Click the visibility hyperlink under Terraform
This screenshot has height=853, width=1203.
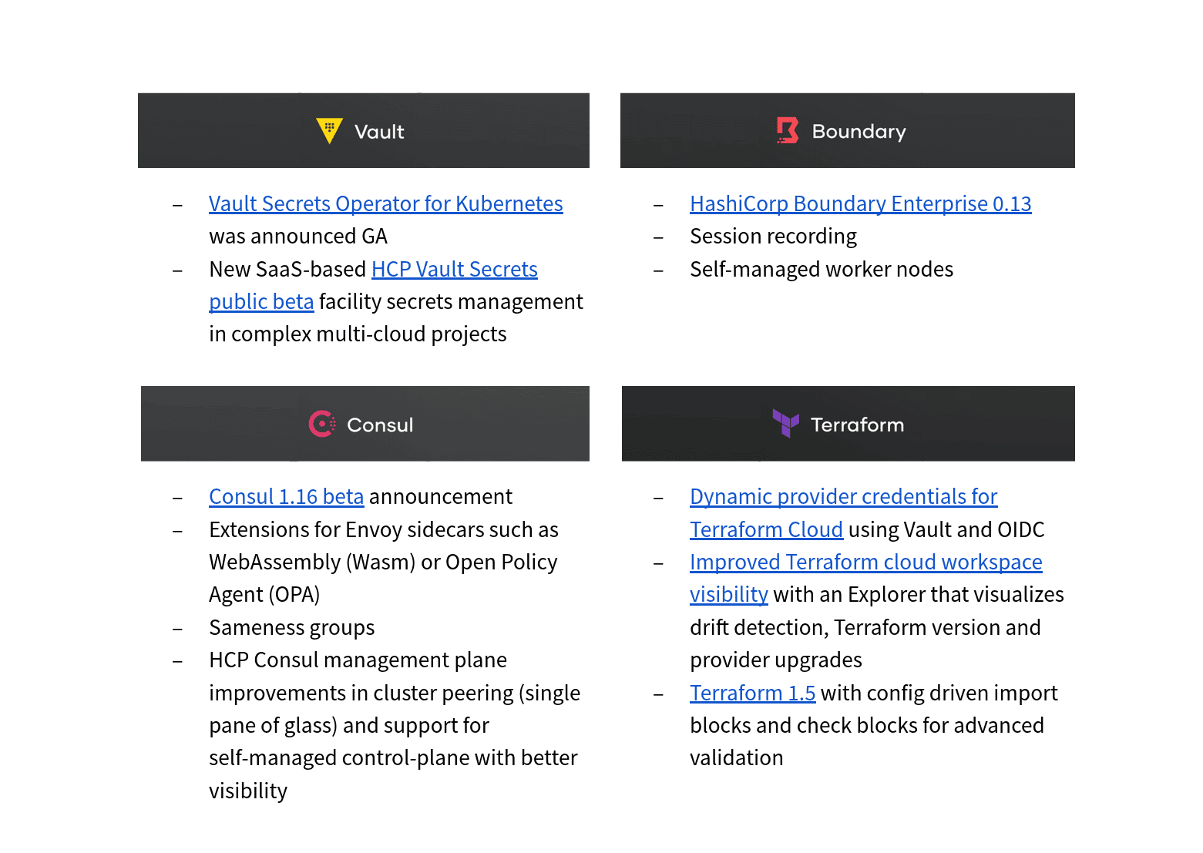tap(728, 595)
